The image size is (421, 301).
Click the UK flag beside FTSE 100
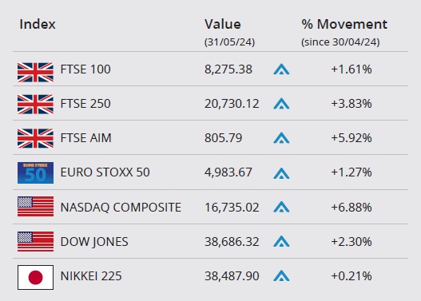tap(35, 72)
